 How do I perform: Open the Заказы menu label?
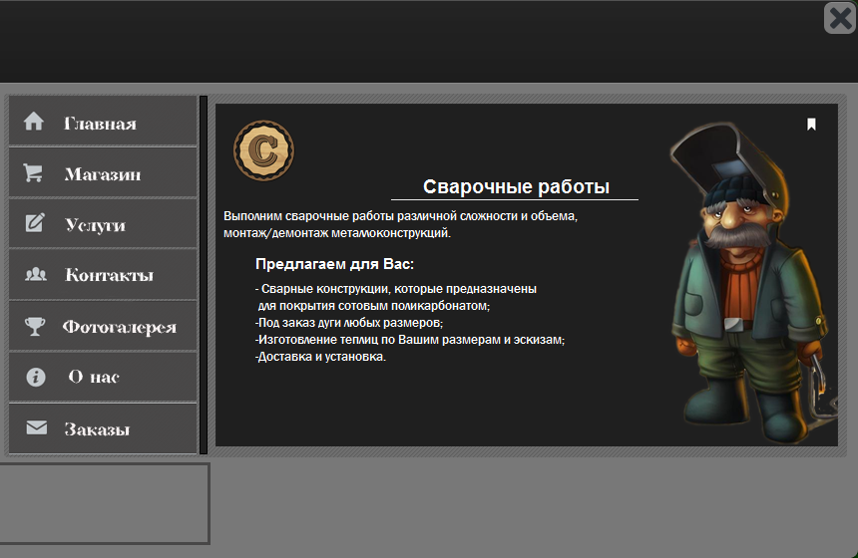[x=97, y=429]
